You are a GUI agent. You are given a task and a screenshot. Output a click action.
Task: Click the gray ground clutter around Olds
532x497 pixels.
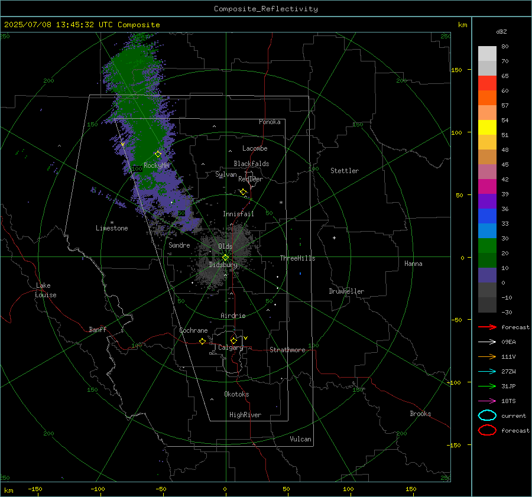(224, 255)
